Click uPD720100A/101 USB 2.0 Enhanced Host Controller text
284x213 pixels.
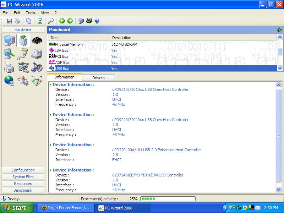pos(157,150)
